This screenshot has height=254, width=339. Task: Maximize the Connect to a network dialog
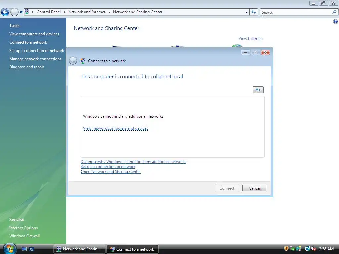point(255,53)
